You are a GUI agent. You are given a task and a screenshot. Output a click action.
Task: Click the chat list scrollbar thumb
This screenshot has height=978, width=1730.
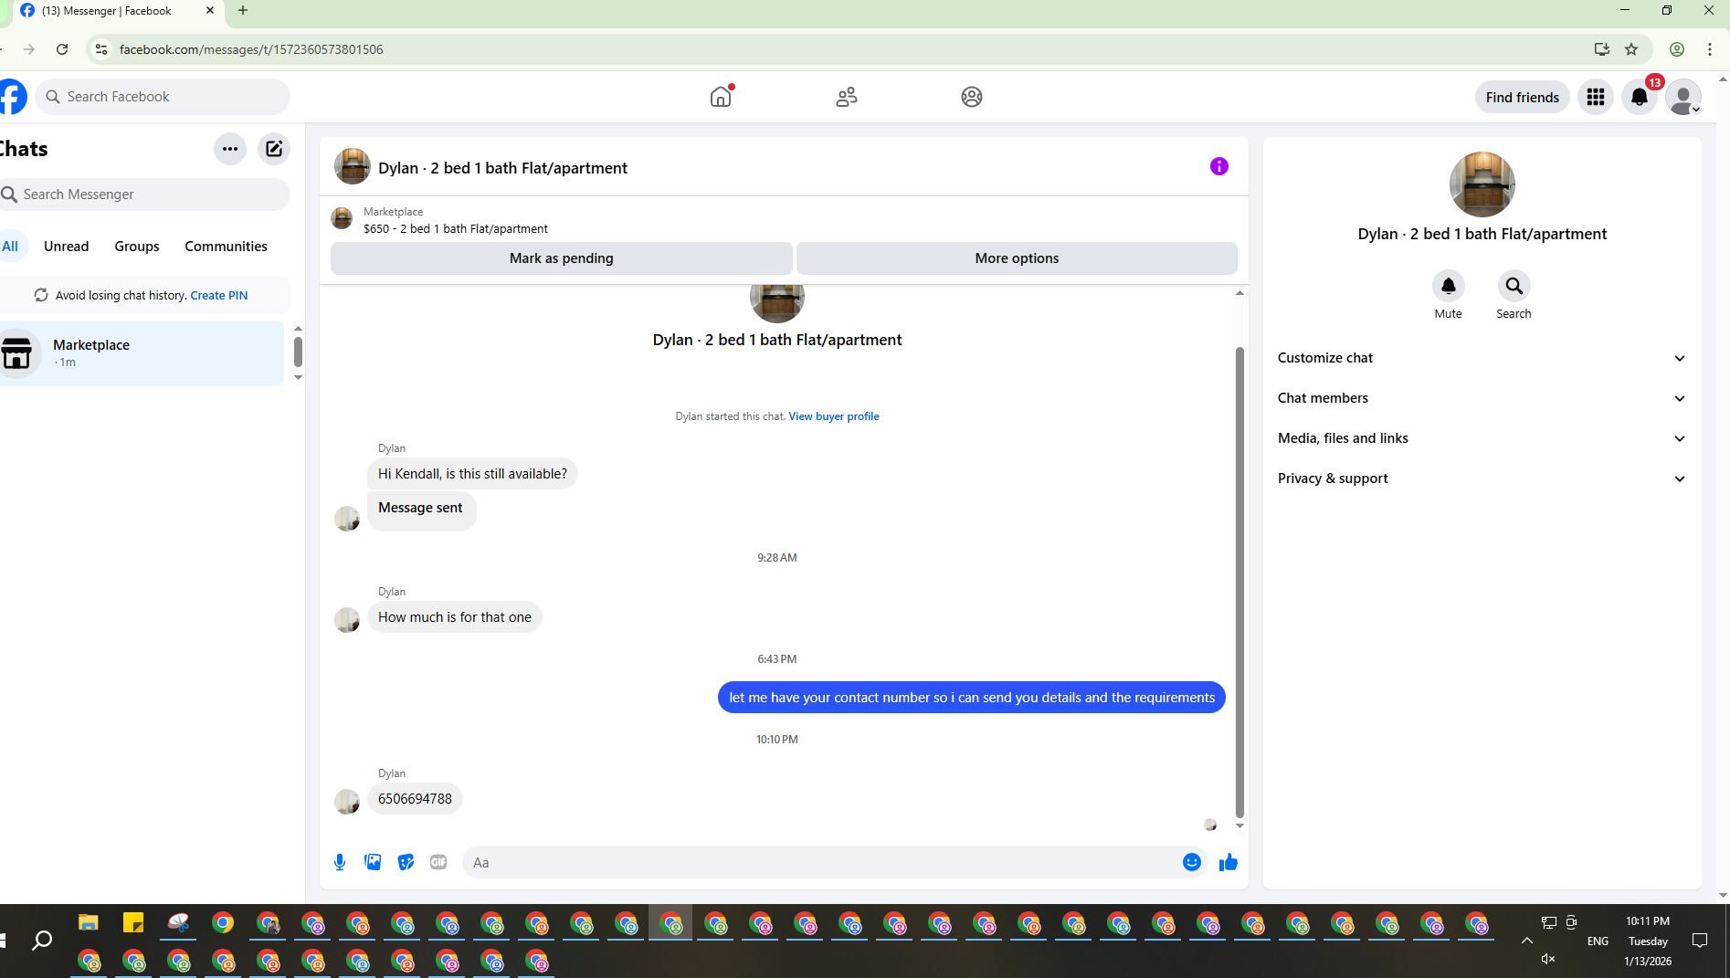(298, 352)
